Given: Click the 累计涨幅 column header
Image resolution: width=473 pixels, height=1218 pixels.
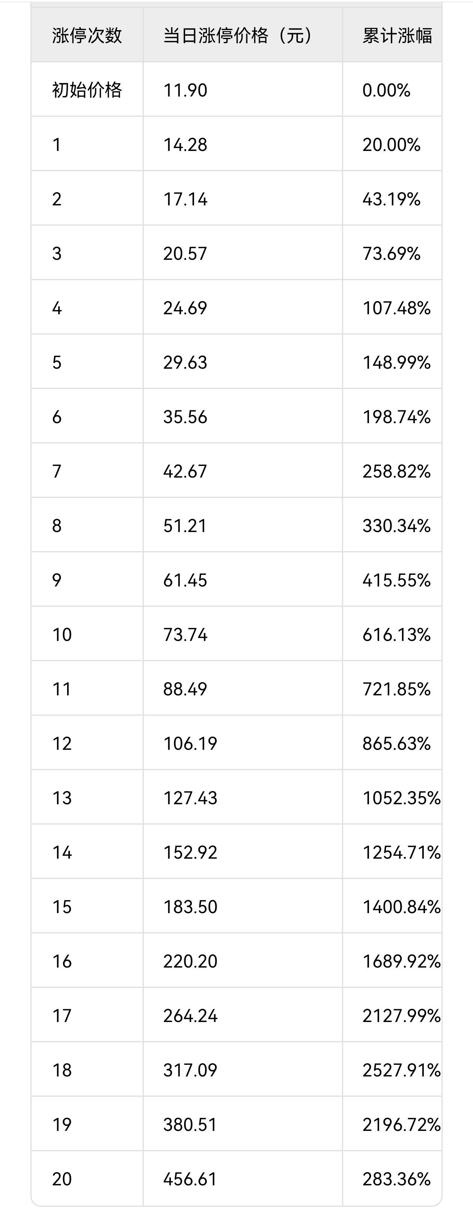Looking at the screenshot, I should pyautogui.click(x=397, y=35).
